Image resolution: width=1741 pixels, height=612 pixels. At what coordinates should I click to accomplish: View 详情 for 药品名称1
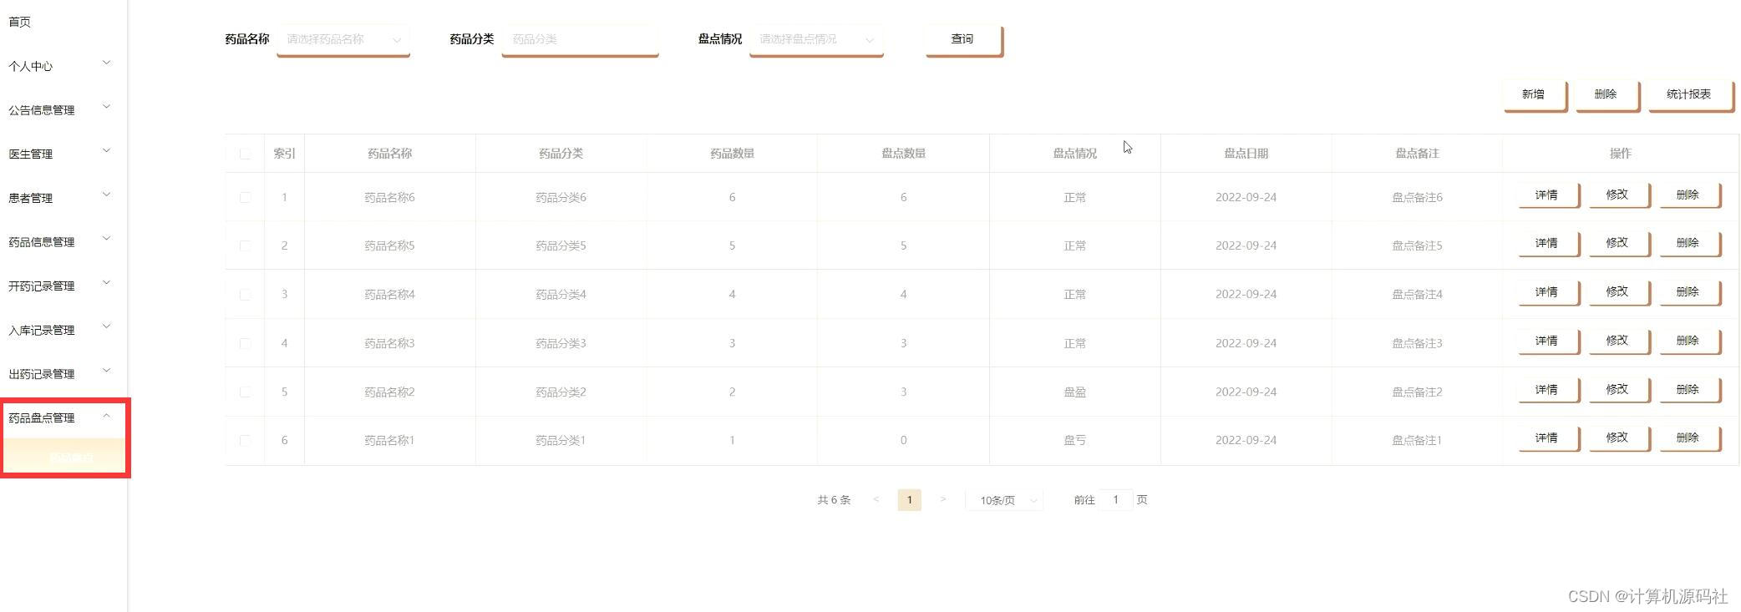1548,438
